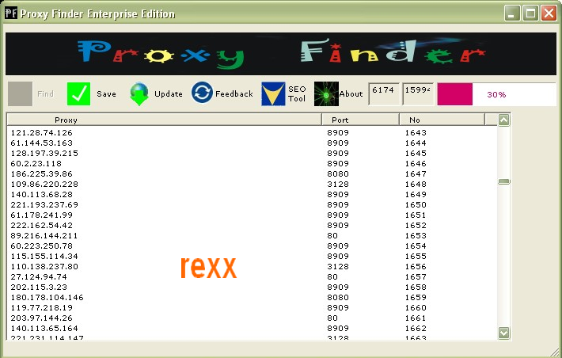Image resolution: width=562 pixels, height=358 pixels.
Task: Click the scroll up arrow of the list
Action: [x=504, y=120]
